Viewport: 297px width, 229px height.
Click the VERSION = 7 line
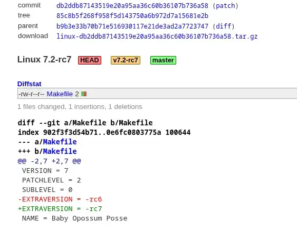point(45,170)
